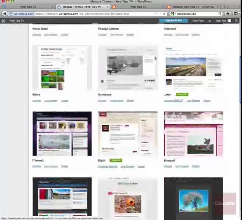Click the Upgrade To Pro button

coord(174,20)
